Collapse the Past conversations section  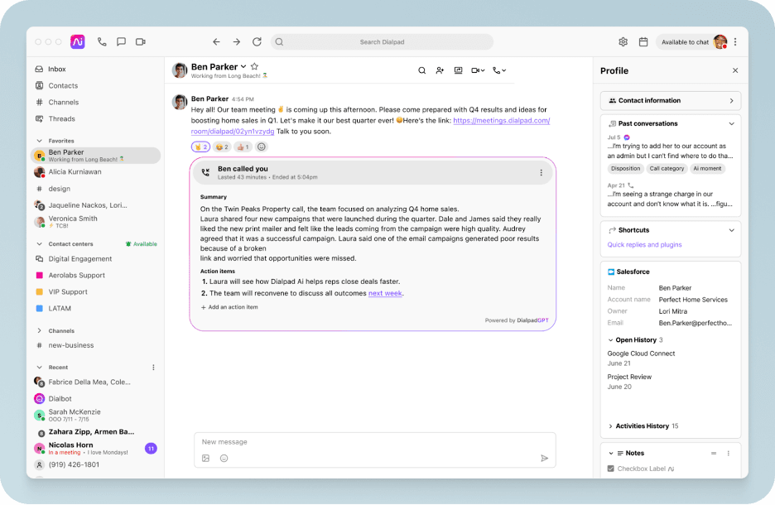pyautogui.click(x=731, y=123)
